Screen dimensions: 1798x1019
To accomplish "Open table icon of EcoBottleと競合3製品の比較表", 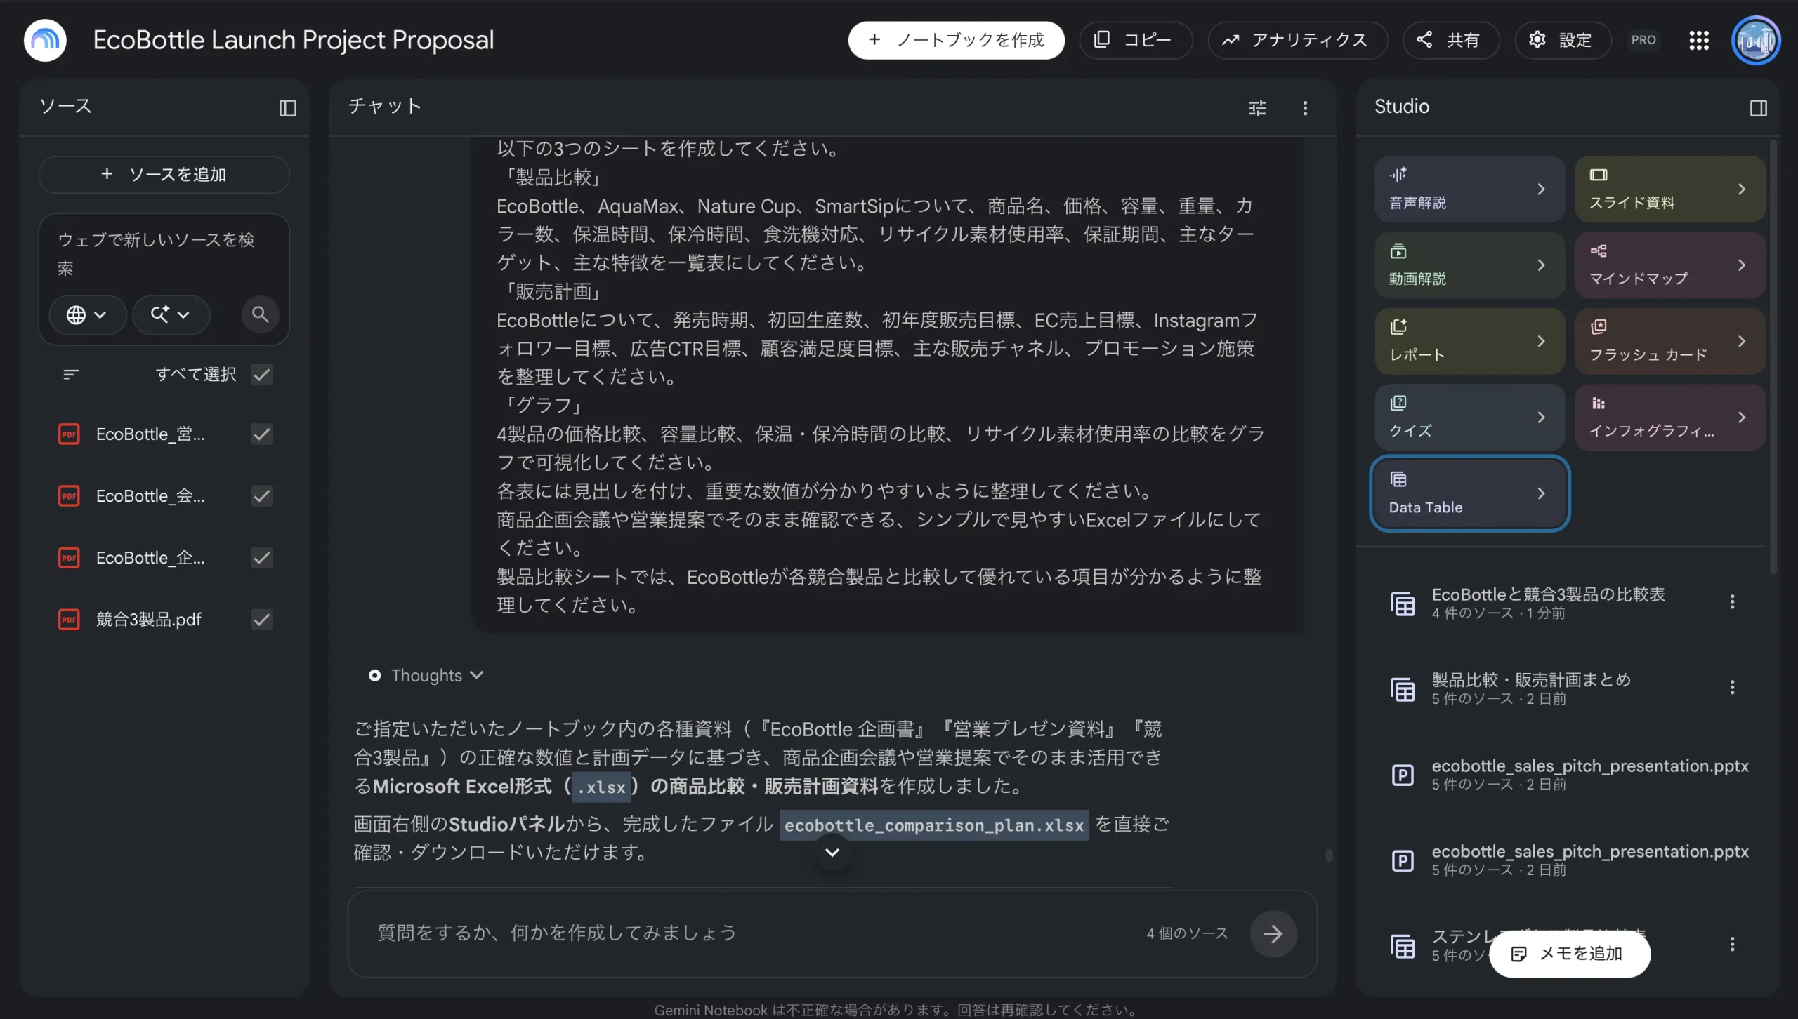I will (x=1403, y=603).
